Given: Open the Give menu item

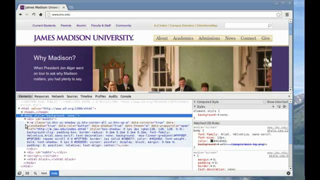Looking at the screenshot, I should click(x=265, y=38).
